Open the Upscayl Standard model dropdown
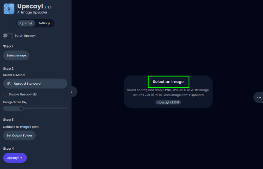The width and height of the screenshot is (263, 169). (x=35, y=84)
